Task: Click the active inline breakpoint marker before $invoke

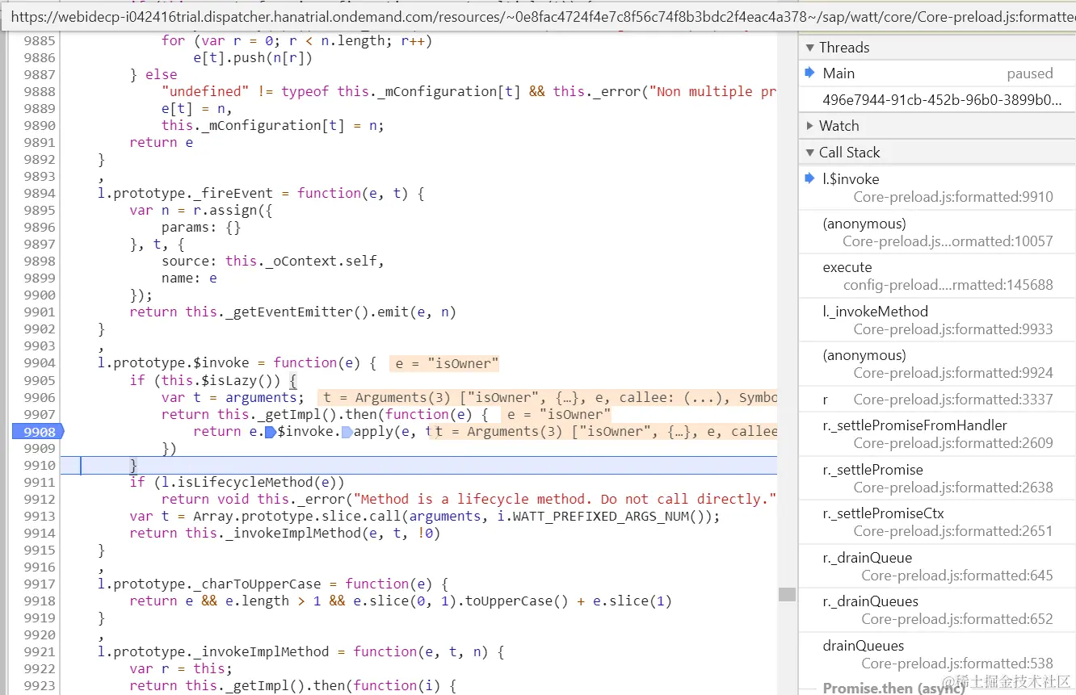Action: click(271, 432)
